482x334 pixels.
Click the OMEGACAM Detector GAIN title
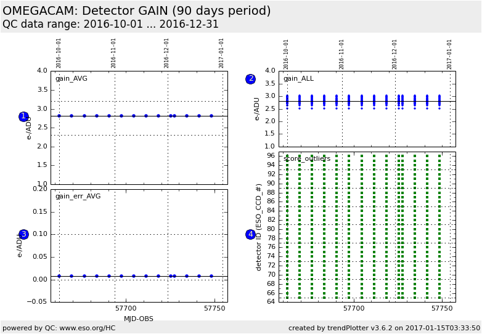[x=137, y=11]
